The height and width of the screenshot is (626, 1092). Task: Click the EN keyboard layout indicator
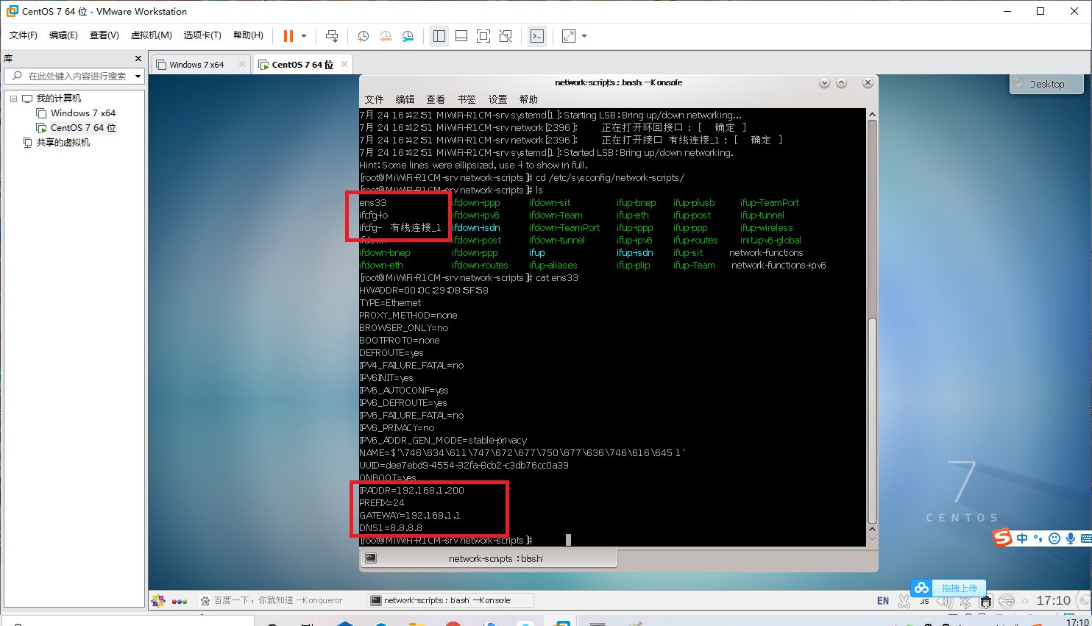[883, 601]
